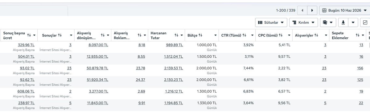Open the reports icon dropdown
Image resolution: width=370 pixels, height=112 pixels.
tap(328, 23)
